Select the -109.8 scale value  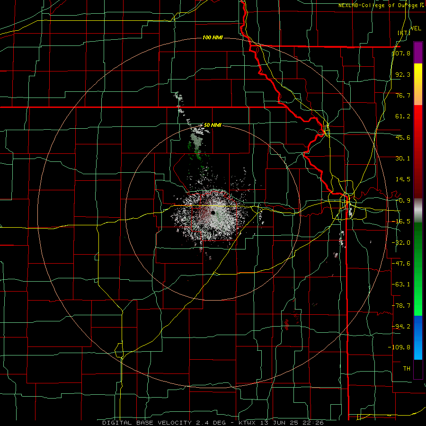[x=399, y=347]
